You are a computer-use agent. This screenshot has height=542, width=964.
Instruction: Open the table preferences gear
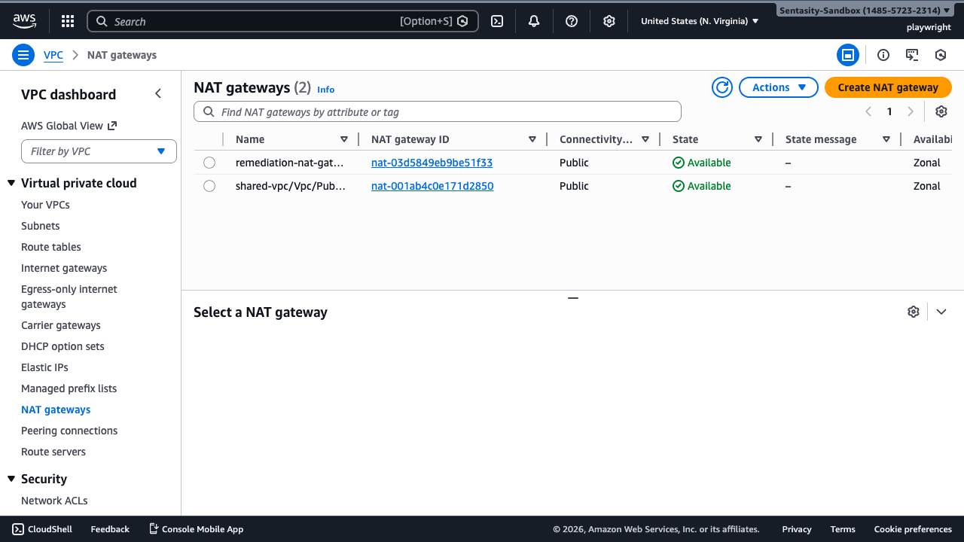pyautogui.click(x=941, y=111)
